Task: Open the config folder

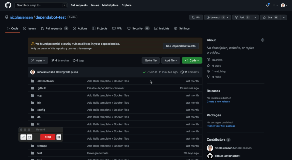Action: (41, 110)
